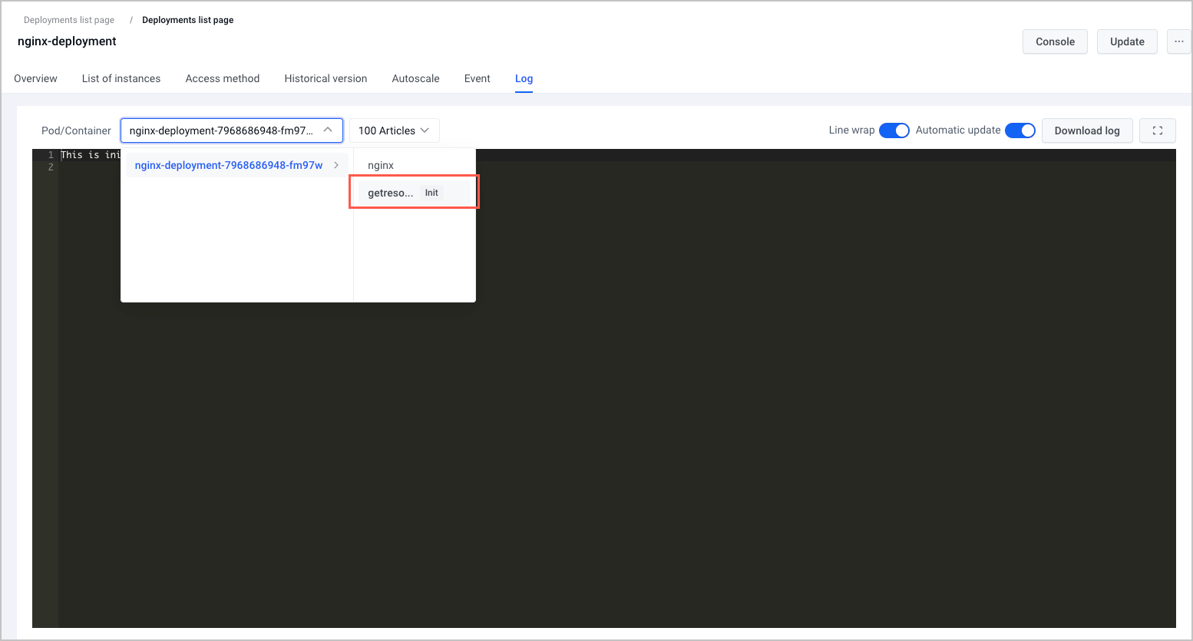Click the Update button
This screenshot has height=641, width=1193.
click(x=1127, y=41)
